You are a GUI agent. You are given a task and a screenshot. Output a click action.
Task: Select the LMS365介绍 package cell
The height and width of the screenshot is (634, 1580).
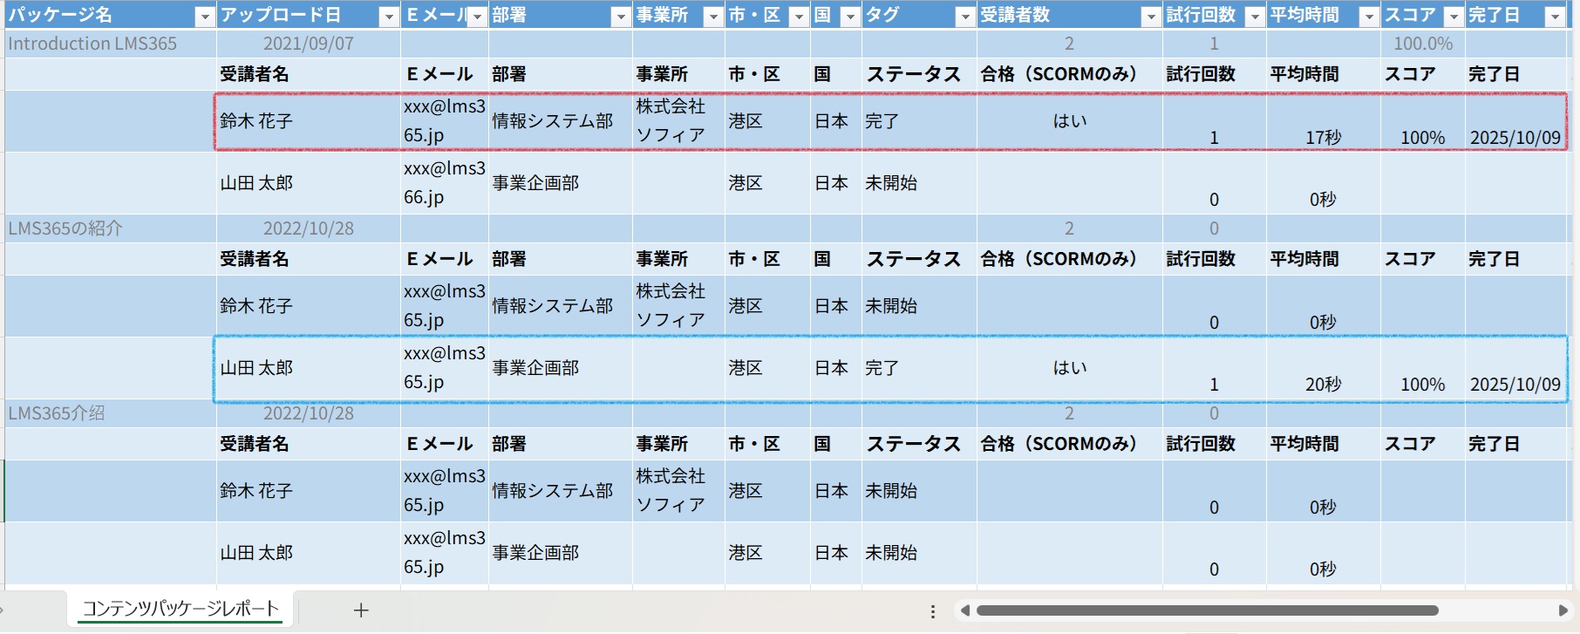point(111,413)
